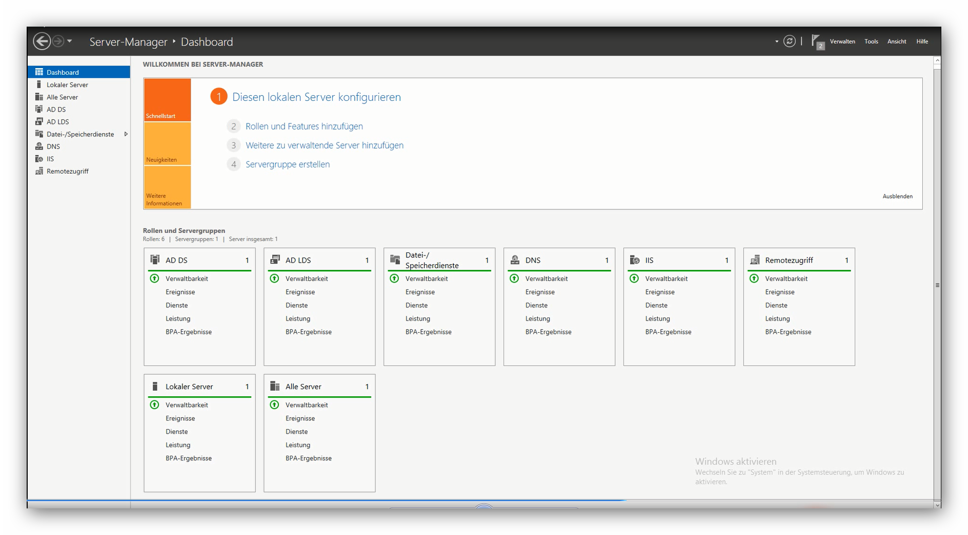Click the DNS tile header icon
Viewport: 968px width, 535px height.
tap(514, 260)
